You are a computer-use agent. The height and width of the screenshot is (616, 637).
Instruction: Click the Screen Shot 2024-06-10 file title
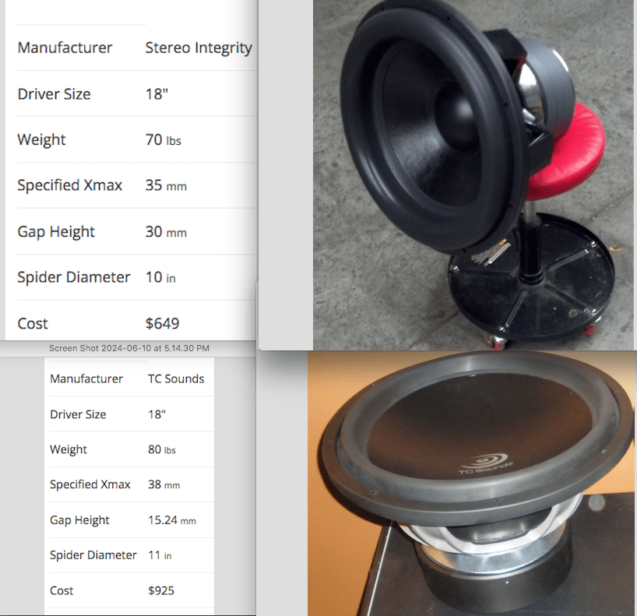[x=129, y=348]
